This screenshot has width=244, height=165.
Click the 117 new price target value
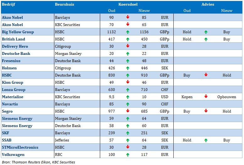pos(144,155)
